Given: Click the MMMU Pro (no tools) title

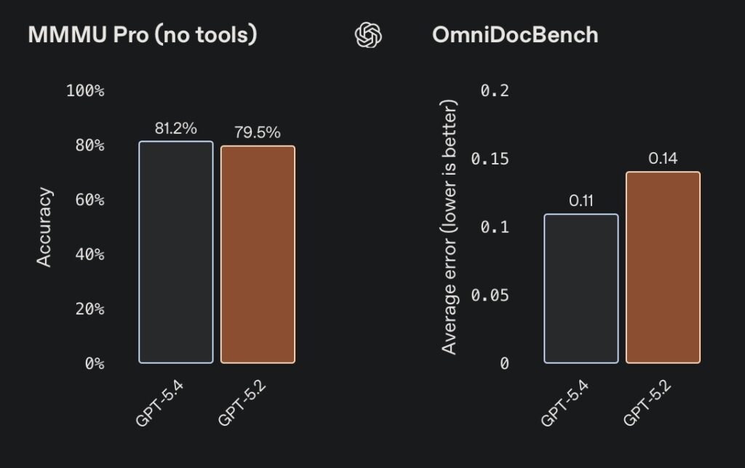Looking at the screenshot, I should point(143,35).
